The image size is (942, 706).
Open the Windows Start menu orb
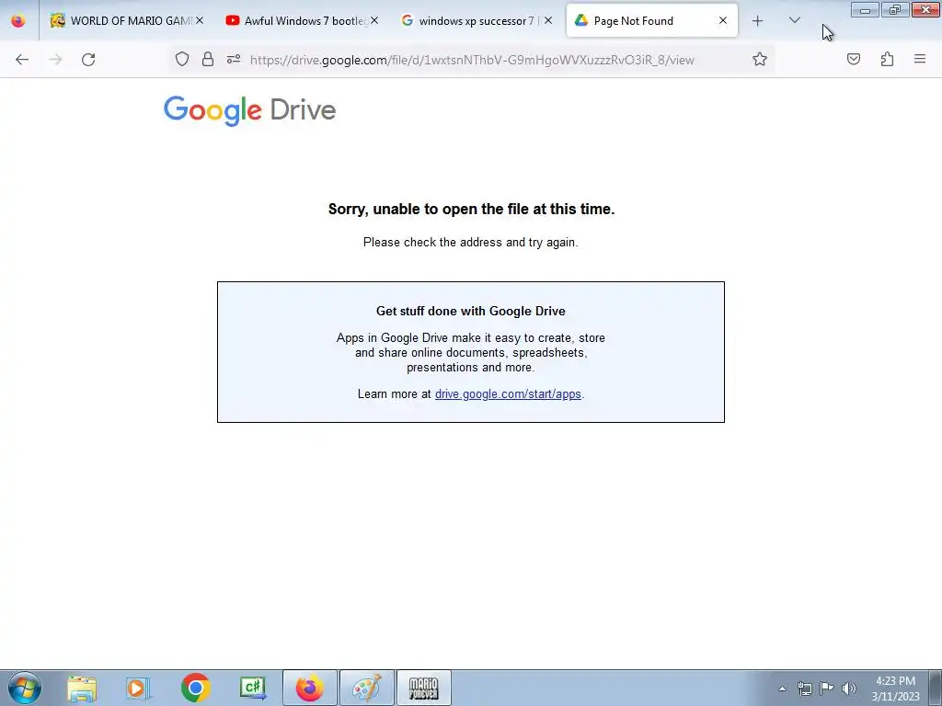tap(25, 688)
